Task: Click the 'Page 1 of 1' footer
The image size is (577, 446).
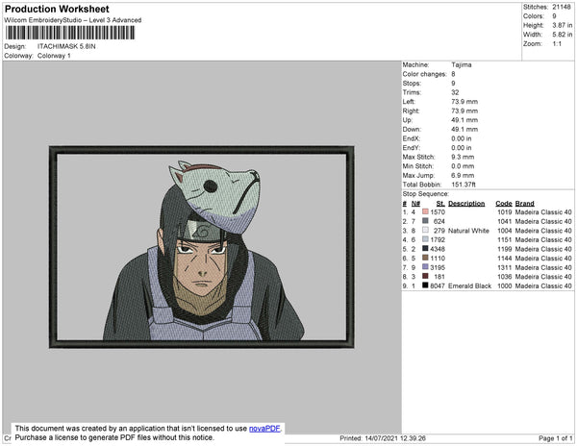Action: click(x=556, y=438)
